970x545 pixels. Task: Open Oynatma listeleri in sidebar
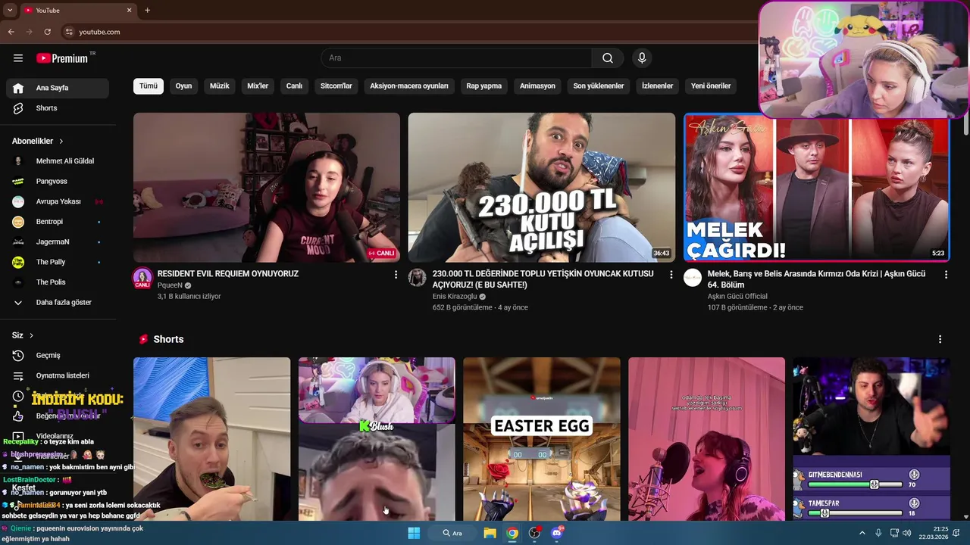59,375
